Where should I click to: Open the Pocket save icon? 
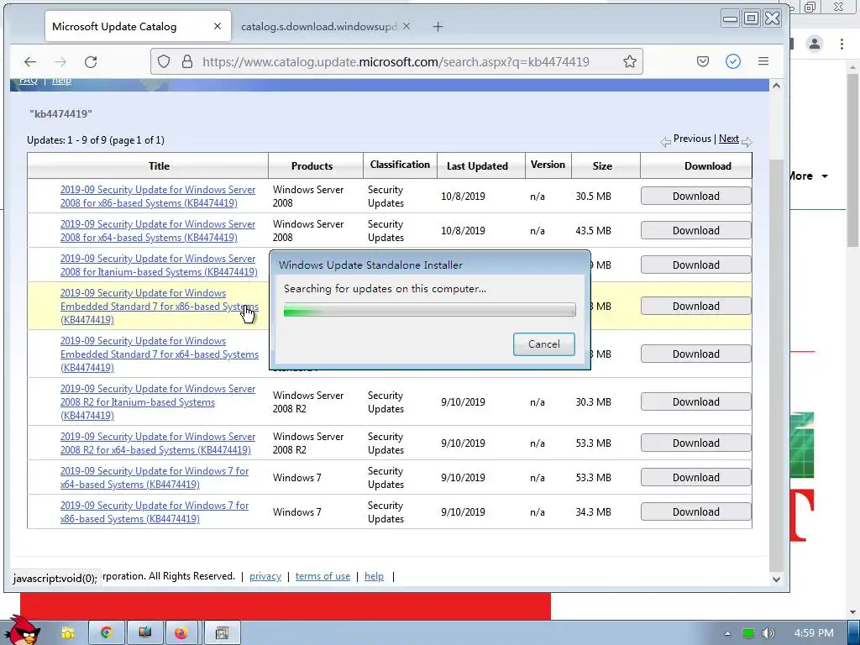pyautogui.click(x=703, y=61)
